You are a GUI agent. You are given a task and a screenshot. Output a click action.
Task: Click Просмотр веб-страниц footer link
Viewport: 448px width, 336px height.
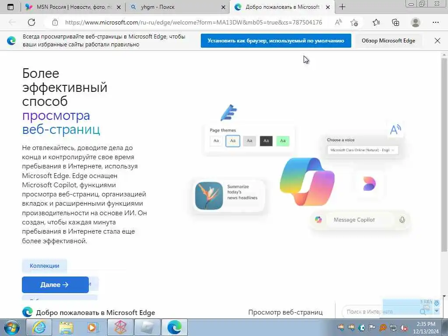point(285,312)
